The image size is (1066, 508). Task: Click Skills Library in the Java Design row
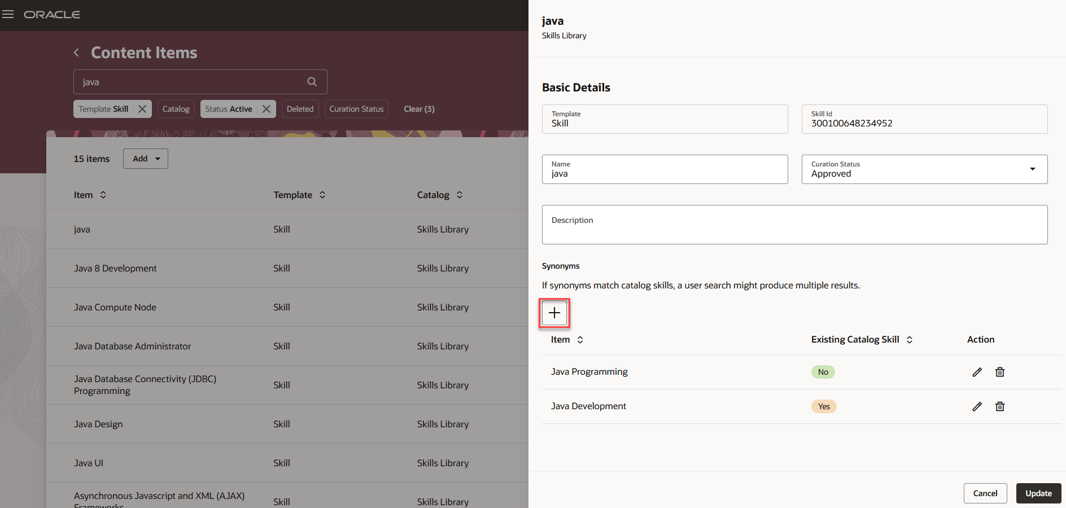coord(443,424)
